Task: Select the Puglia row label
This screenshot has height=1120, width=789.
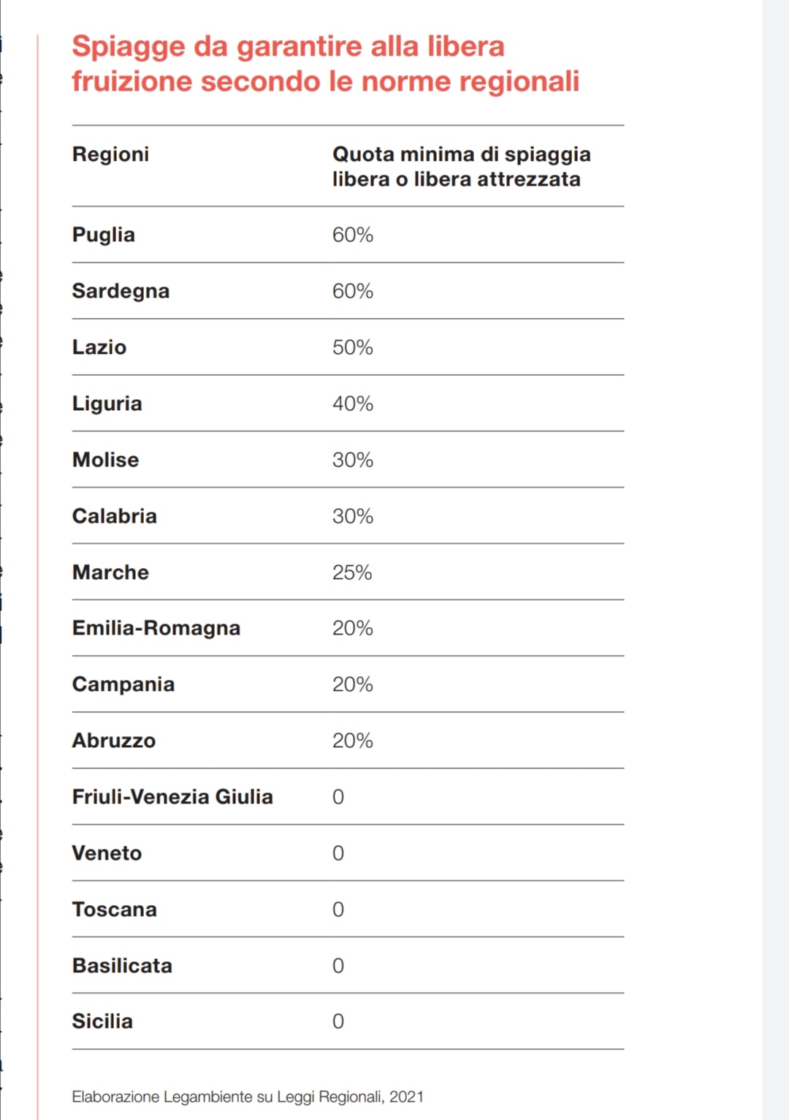Action: pos(103,235)
